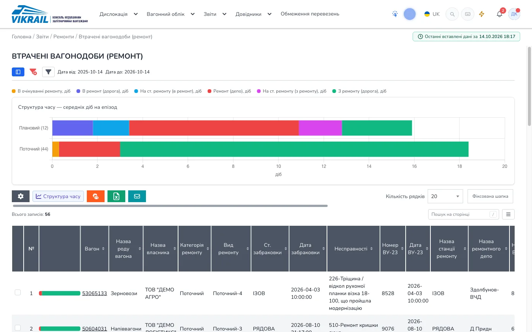Focus the 'Пошук на сторінці' search field
The width and height of the screenshot is (532, 332).
tap(463, 214)
